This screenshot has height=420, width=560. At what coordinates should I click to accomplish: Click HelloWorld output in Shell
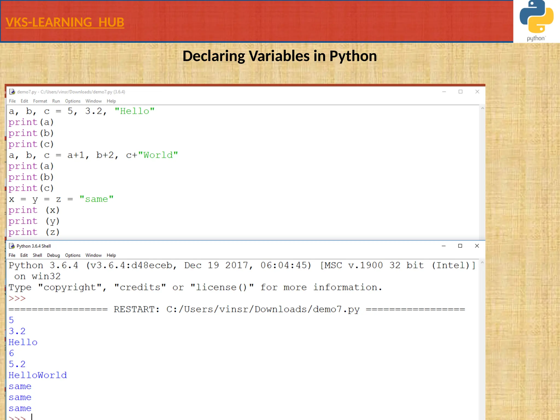coord(38,375)
